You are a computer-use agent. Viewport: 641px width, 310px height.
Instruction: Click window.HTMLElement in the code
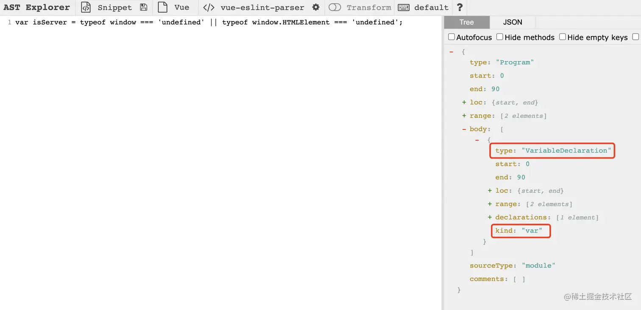point(291,22)
